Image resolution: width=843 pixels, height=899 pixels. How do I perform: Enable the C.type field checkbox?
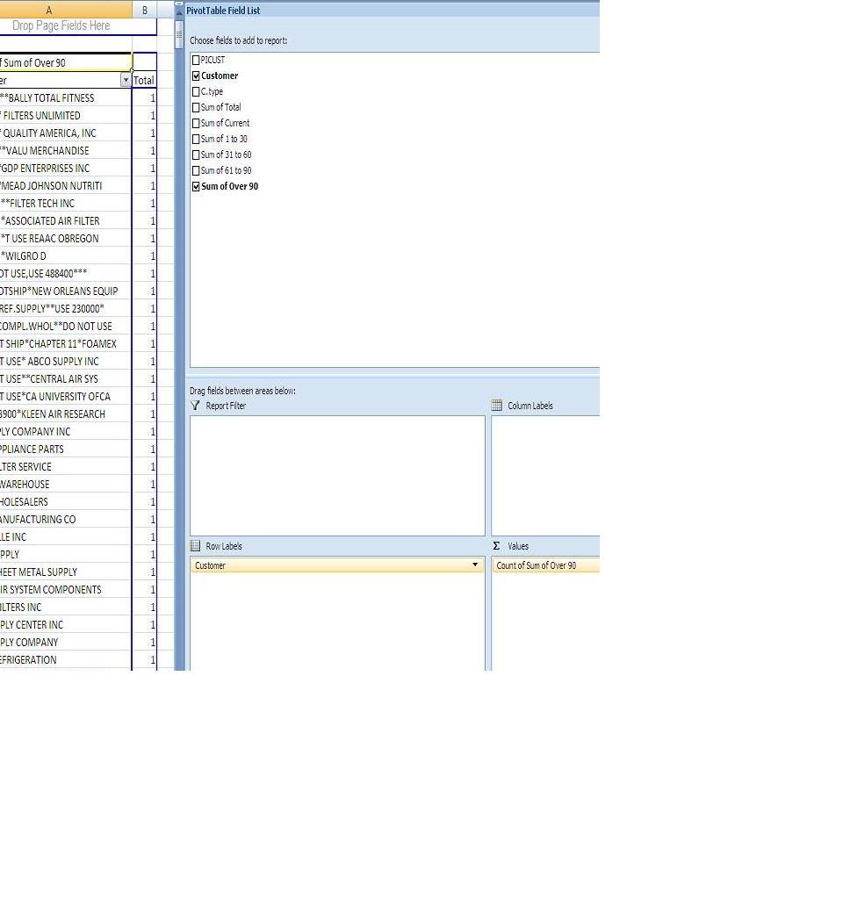click(x=196, y=91)
